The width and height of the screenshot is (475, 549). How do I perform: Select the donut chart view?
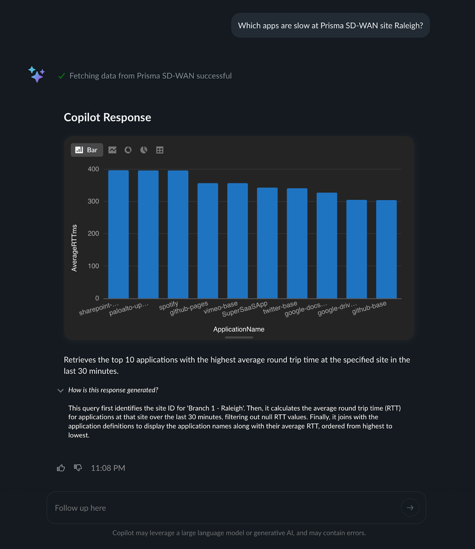pyautogui.click(x=128, y=149)
